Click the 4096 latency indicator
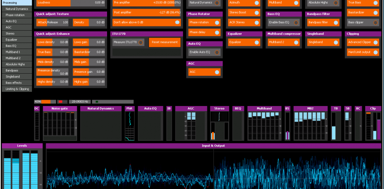 coord(45,102)
